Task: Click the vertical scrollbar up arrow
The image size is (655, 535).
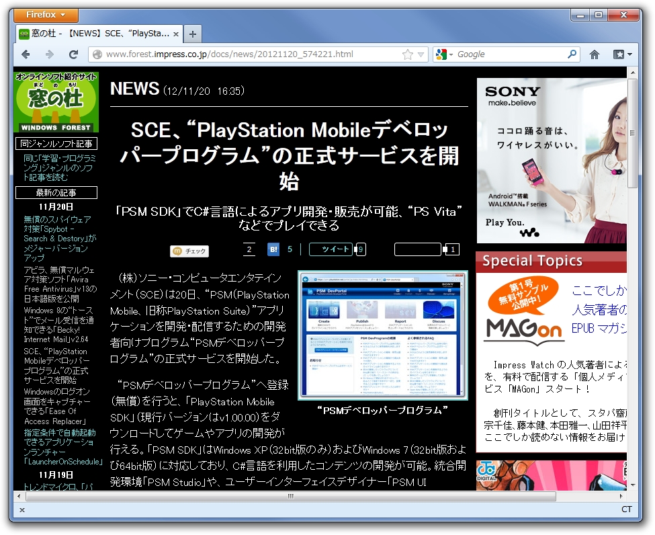Action: tap(632, 73)
